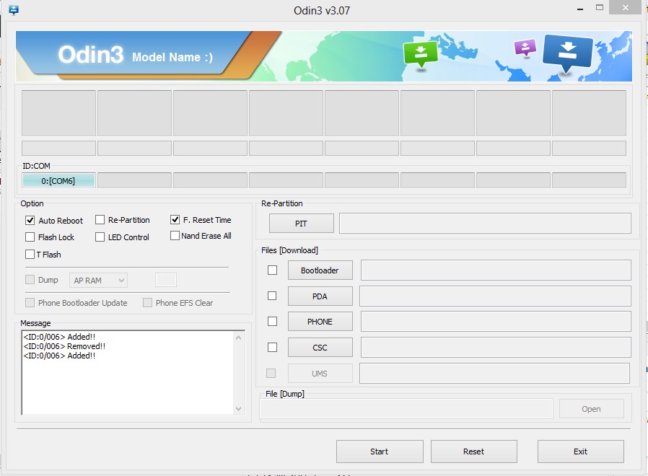Click PDA to select a firmware file
The width and height of the screenshot is (648, 476).
coord(320,296)
